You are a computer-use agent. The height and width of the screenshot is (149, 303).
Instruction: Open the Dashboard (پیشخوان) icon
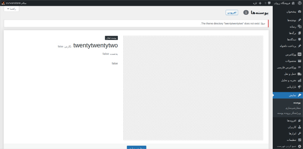300,12
